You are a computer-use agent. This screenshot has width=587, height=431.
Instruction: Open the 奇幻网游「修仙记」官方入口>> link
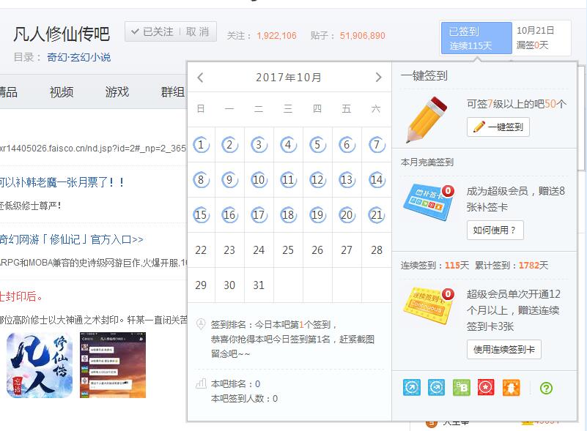pos(71,239)
